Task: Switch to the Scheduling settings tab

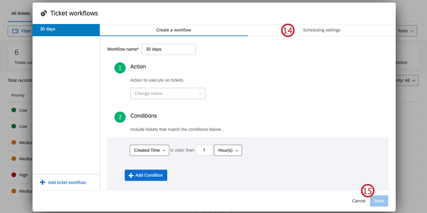Action: (322, 30)
